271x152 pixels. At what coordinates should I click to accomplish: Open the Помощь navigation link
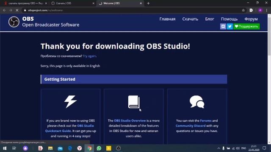click(x=229, y=19)
